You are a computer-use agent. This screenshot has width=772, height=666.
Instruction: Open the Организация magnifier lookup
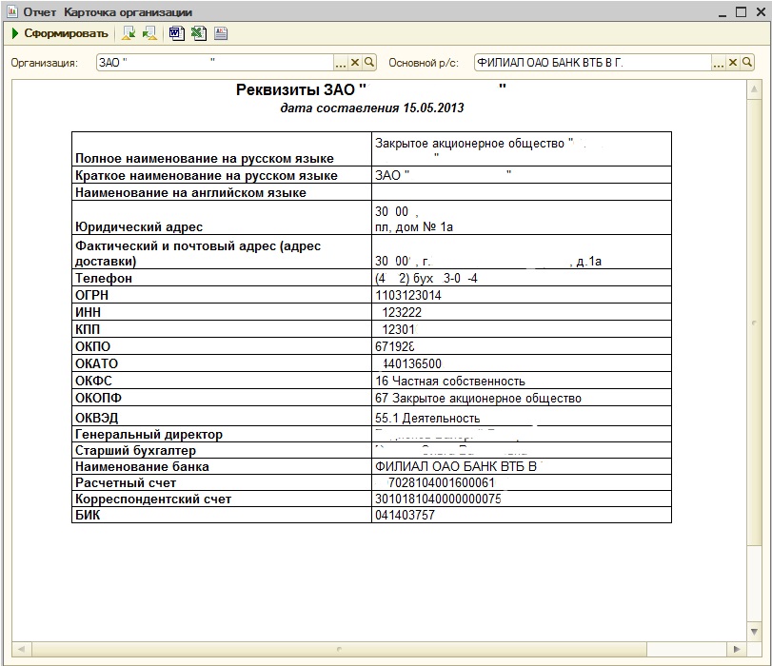(x=369, y=63)
